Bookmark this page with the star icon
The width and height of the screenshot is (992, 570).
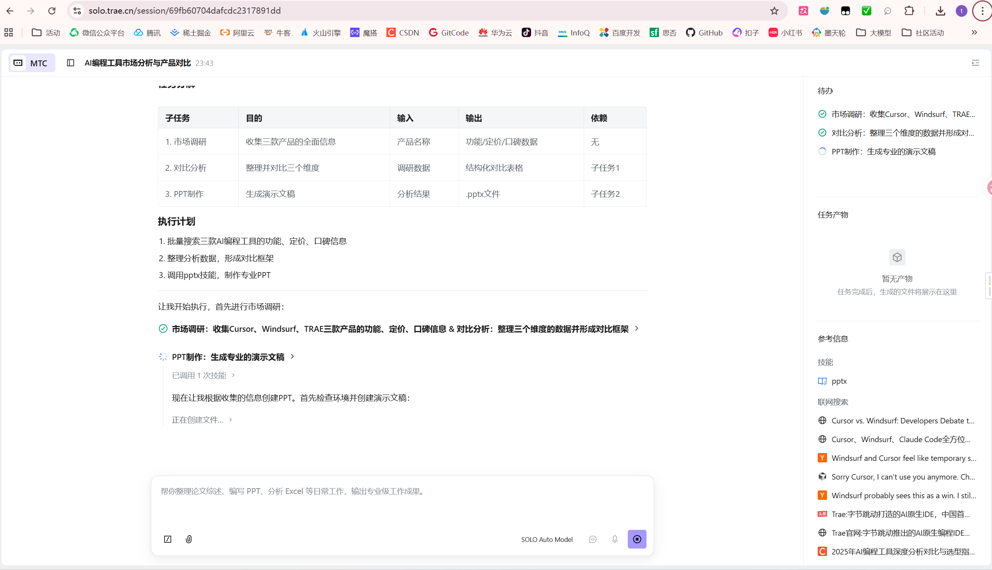coord(774,11)
